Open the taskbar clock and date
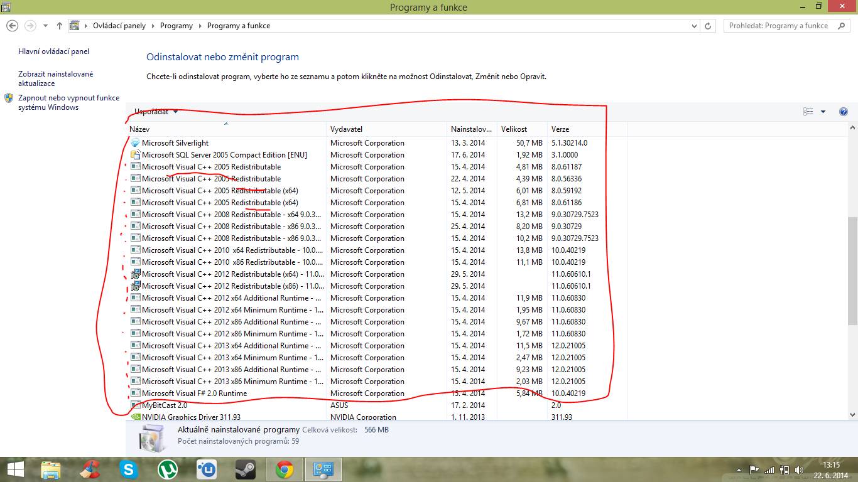858x482 pixels. tap(831, 469)
